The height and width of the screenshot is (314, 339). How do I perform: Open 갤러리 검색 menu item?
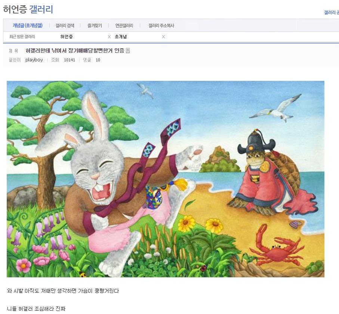pos(65,25)
